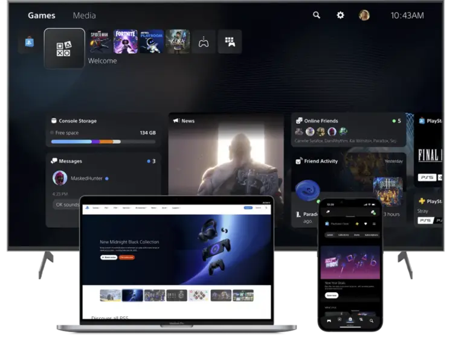The width and height of the screenshot is (464, 347).
Task: Click the New Midnight Black Collection heading
Action: pos(129,242)
